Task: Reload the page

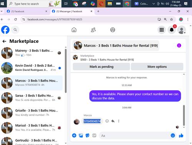Action: [x=16, y=20]
